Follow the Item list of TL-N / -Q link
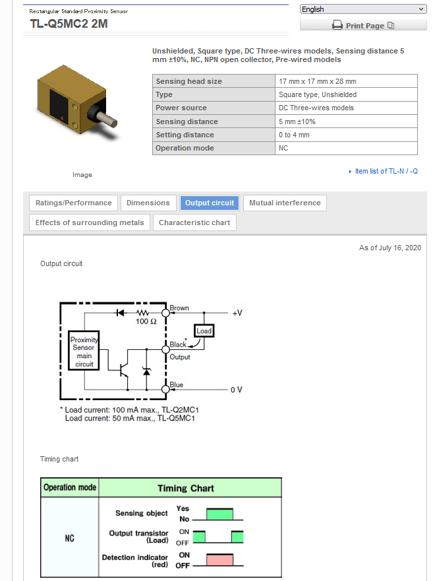The image size is (435, 581). point(386,171)
